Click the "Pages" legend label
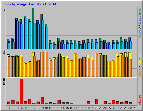This screenshot has height=111, width=143. pos(140,34)
